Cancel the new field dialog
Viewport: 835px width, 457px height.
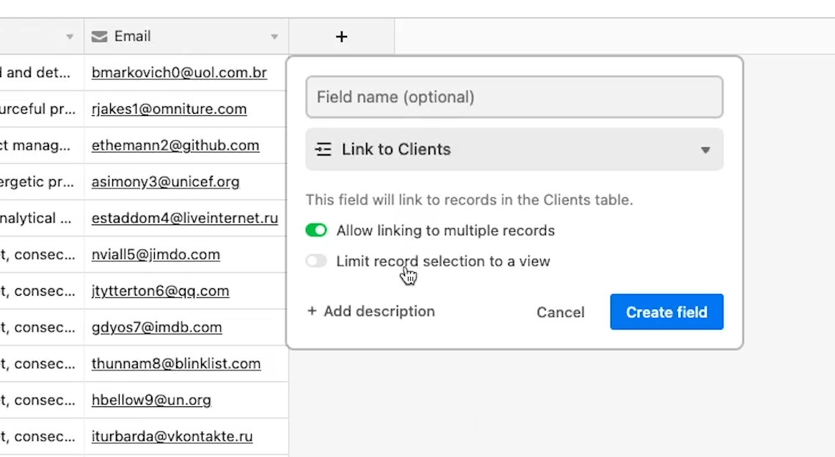tap(561, 312)
